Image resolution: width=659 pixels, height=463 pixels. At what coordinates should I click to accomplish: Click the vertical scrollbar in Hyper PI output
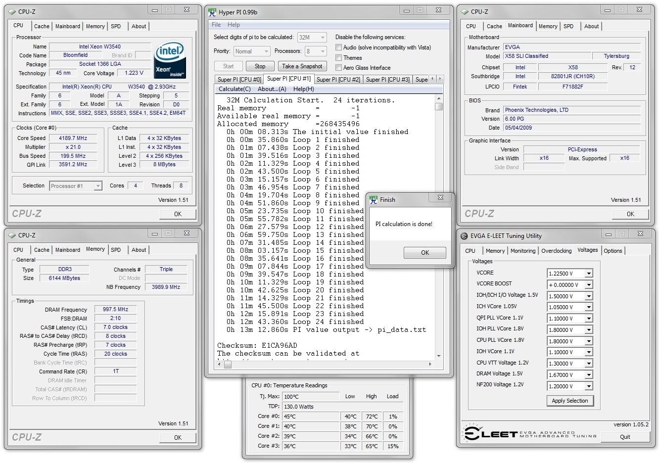439,228
